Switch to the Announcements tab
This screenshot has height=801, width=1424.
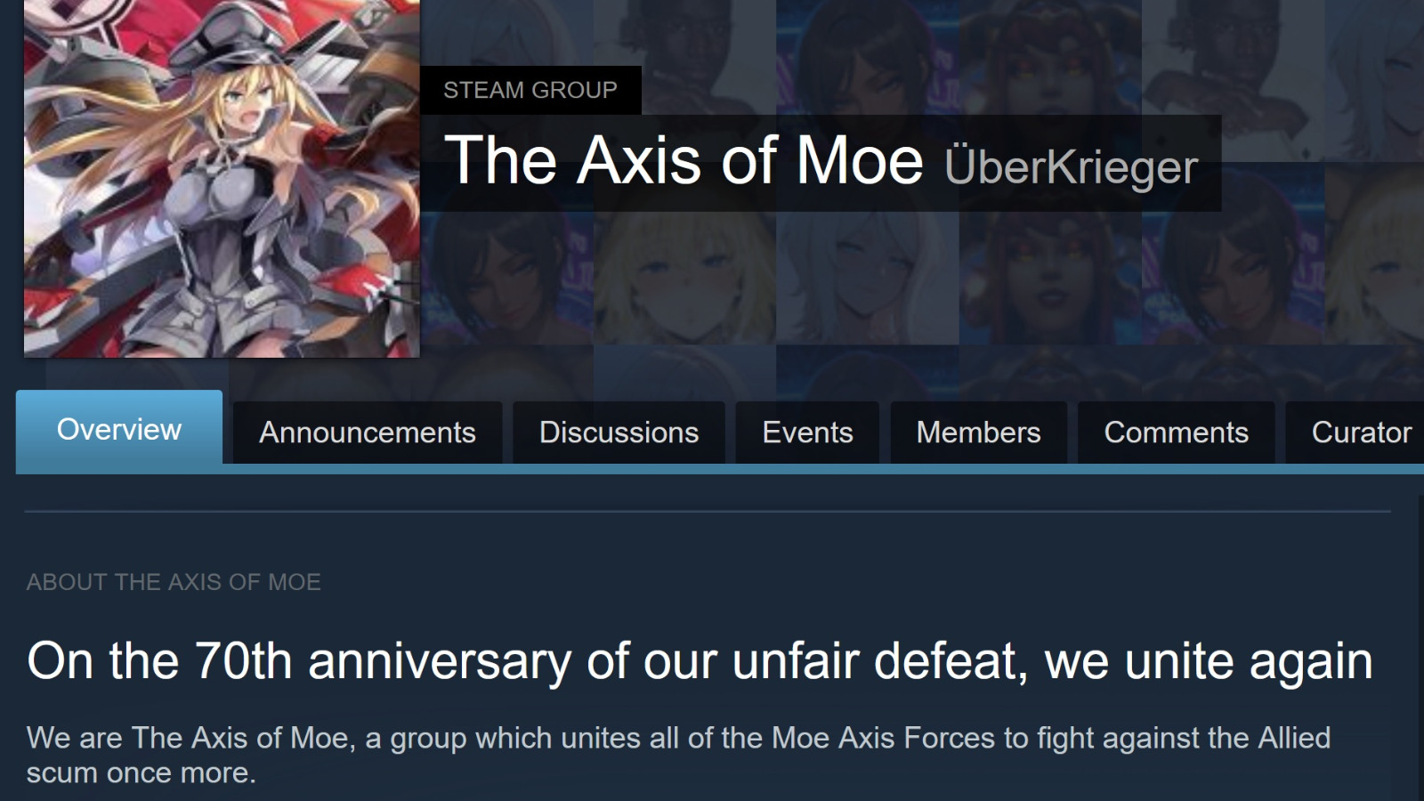tap(368, 433)
